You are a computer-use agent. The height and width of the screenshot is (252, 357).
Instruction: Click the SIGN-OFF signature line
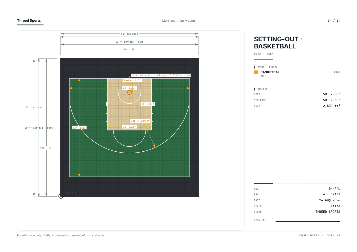308,221
